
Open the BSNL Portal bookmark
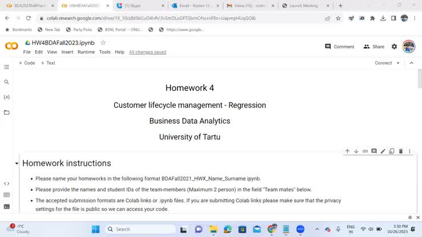tap(120, 30)
